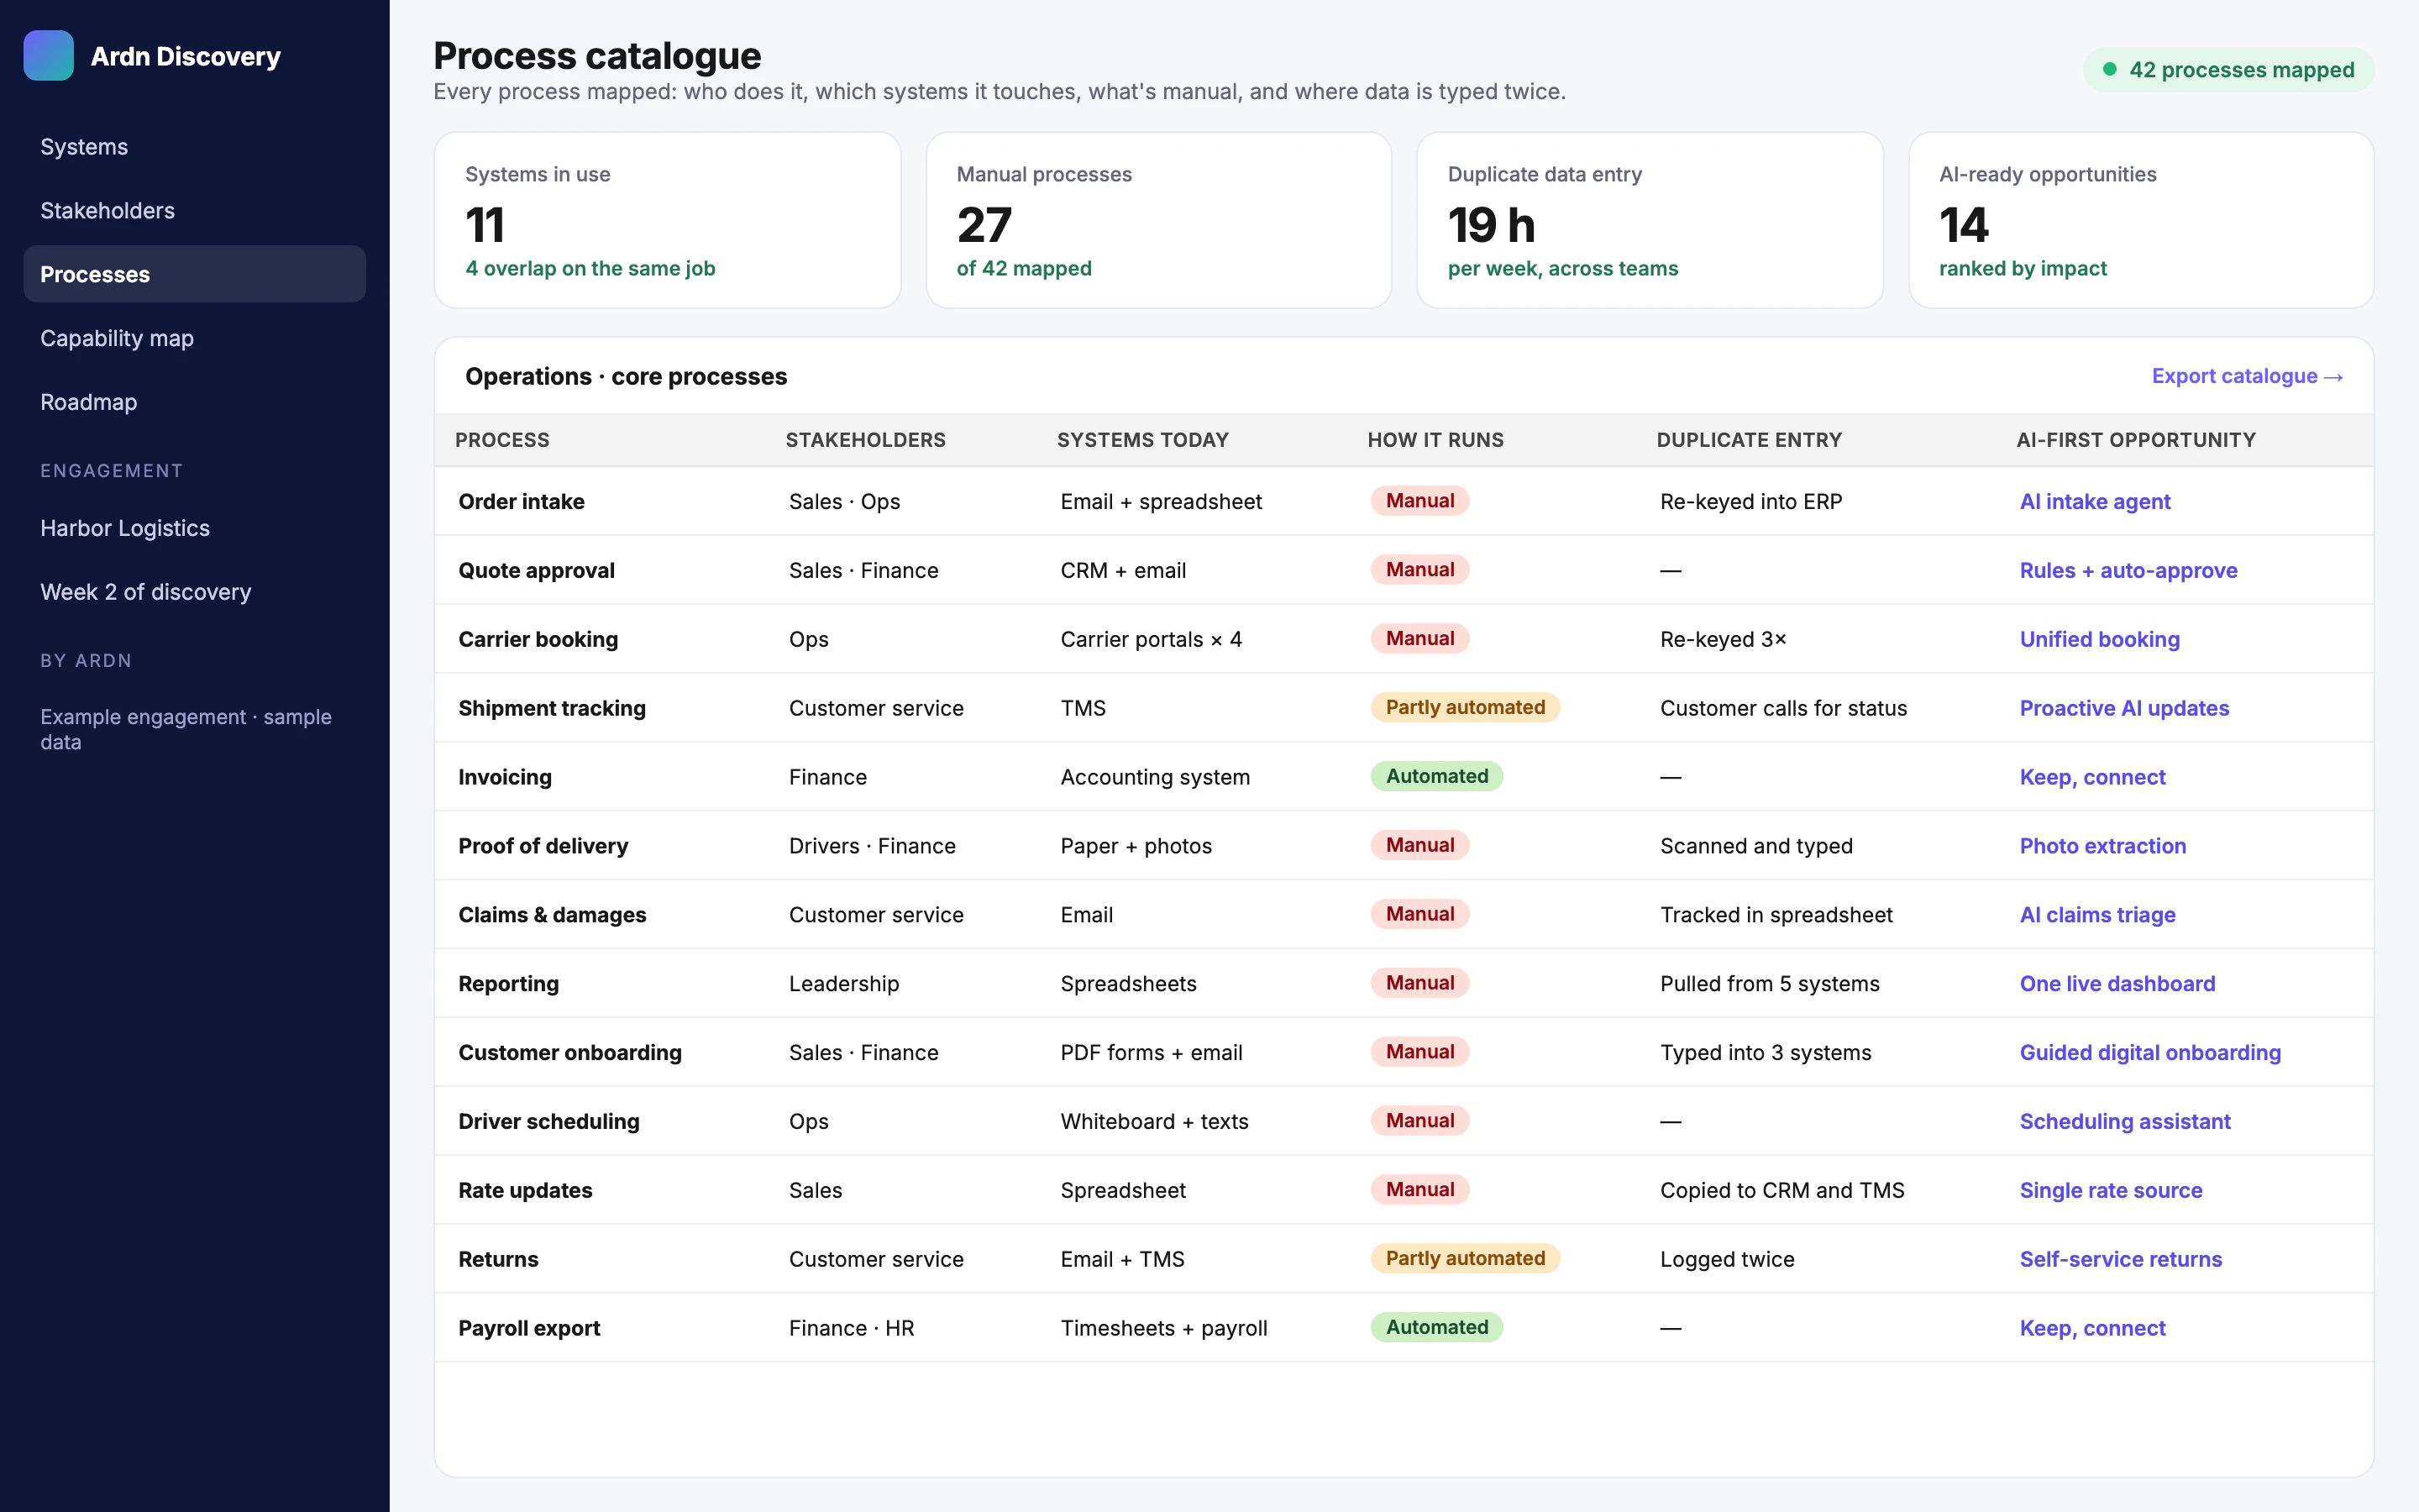Click Photo extraction link
This screenshot has height=1512, width=2419.
[x=2102, y=846]
